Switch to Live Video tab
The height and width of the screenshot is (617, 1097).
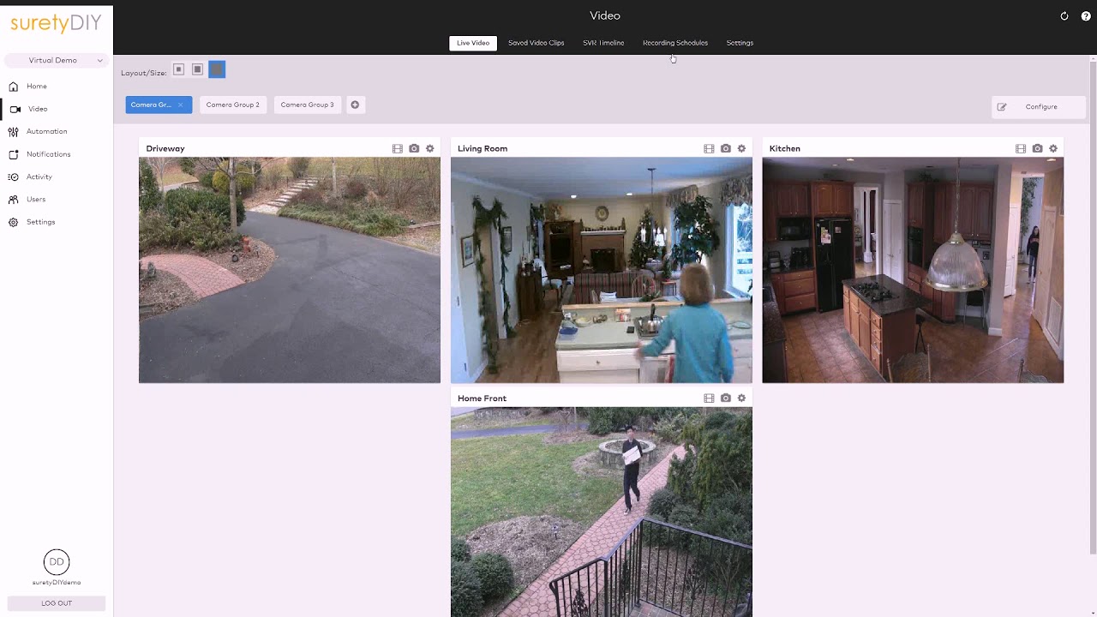(x=473, y=43)
